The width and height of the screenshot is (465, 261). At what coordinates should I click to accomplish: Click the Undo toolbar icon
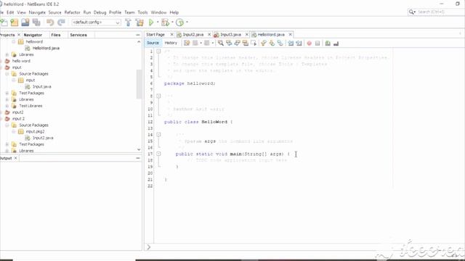tap(50, 22)
